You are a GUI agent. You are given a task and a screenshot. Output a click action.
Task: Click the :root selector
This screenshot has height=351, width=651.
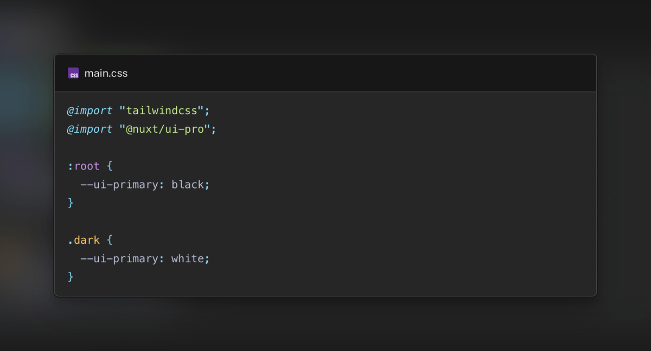(84, 166)
